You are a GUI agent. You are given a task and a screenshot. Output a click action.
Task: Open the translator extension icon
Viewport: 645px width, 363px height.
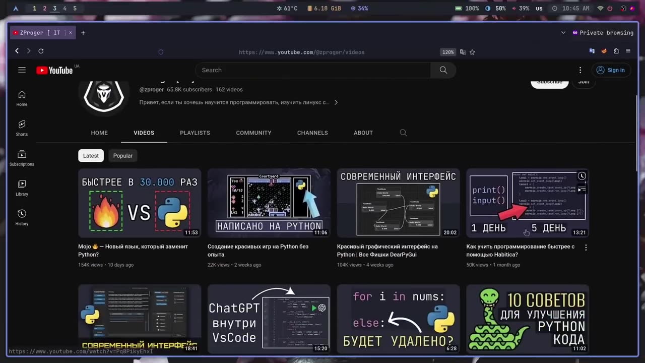click(x=592, y=51)
